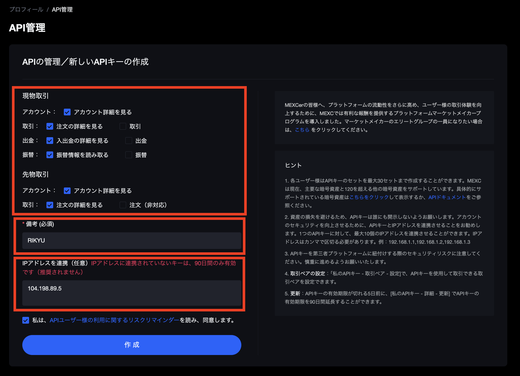Screen dimensions: 520x376
Task: Enable the 出金 withdrawal permission checkbox
Action: 129,141
